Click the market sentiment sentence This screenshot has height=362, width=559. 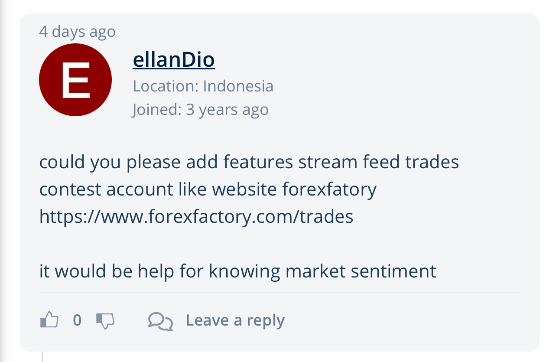238,271
